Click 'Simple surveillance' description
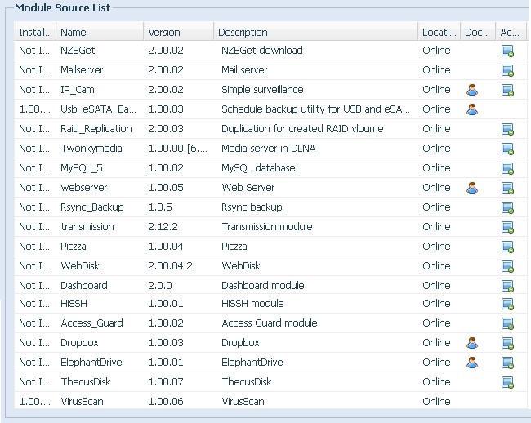 pos(262,90)
